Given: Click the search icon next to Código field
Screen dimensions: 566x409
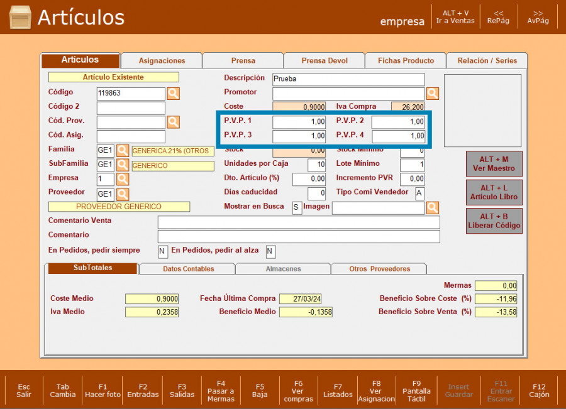Looking at the screenshot, I should pos(173,94).
